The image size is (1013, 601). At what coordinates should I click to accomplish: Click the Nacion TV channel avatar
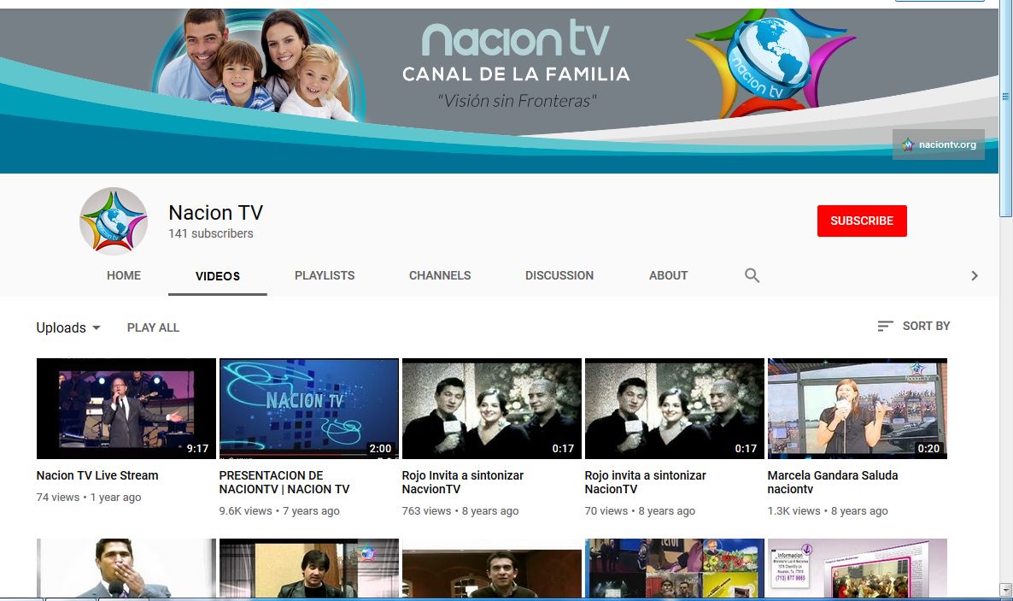click(114, 221)
